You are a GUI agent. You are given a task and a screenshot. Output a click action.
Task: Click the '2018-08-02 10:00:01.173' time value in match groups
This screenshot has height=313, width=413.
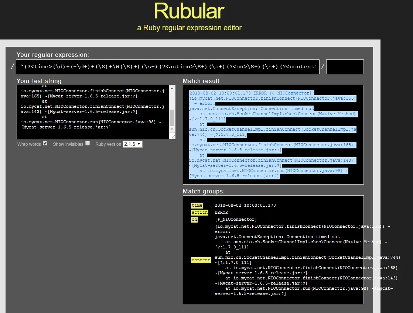point(245,205)
